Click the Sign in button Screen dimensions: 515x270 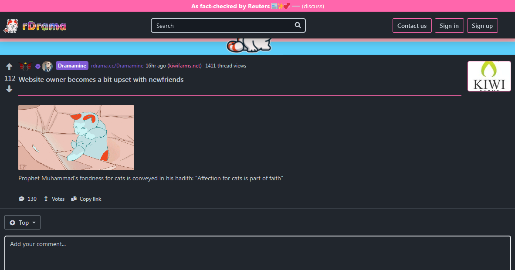coord(449,26)
